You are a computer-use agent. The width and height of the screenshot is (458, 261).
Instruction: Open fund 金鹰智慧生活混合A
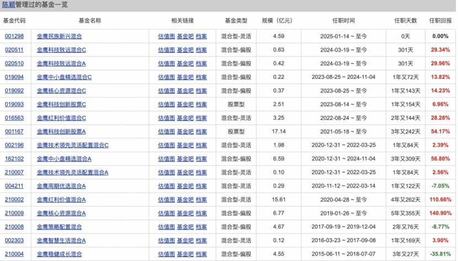(62, 241)
